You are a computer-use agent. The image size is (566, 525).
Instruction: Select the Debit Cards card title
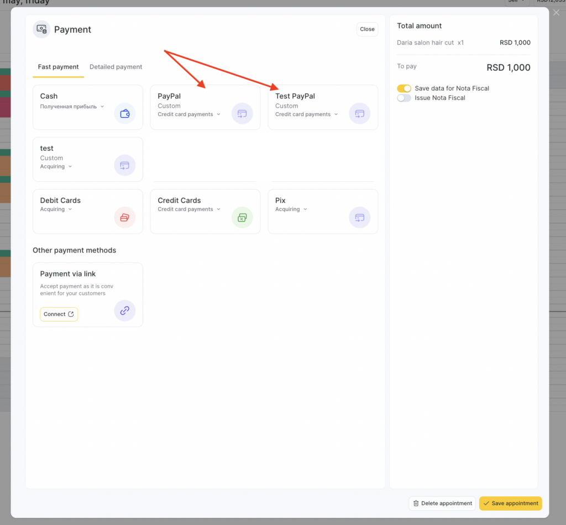(x=60, y=201)
